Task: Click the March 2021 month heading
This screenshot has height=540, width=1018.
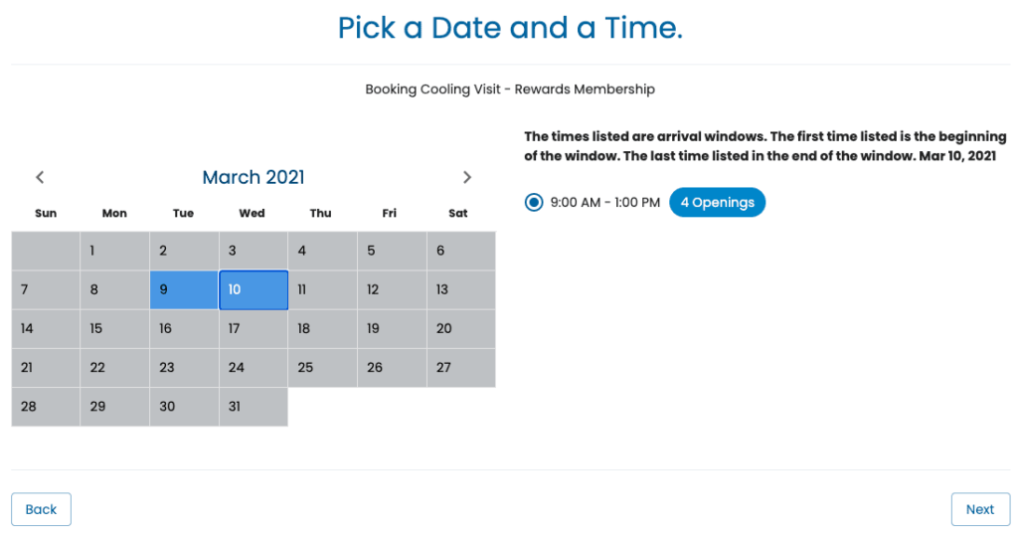Action: [x=254, y=177]
